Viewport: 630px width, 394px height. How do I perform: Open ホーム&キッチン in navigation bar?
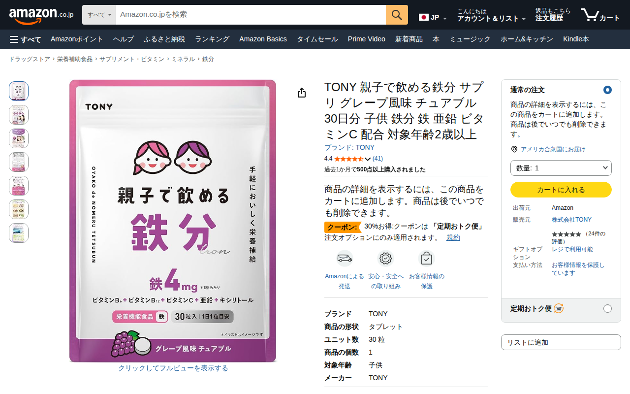click(527, 39)
